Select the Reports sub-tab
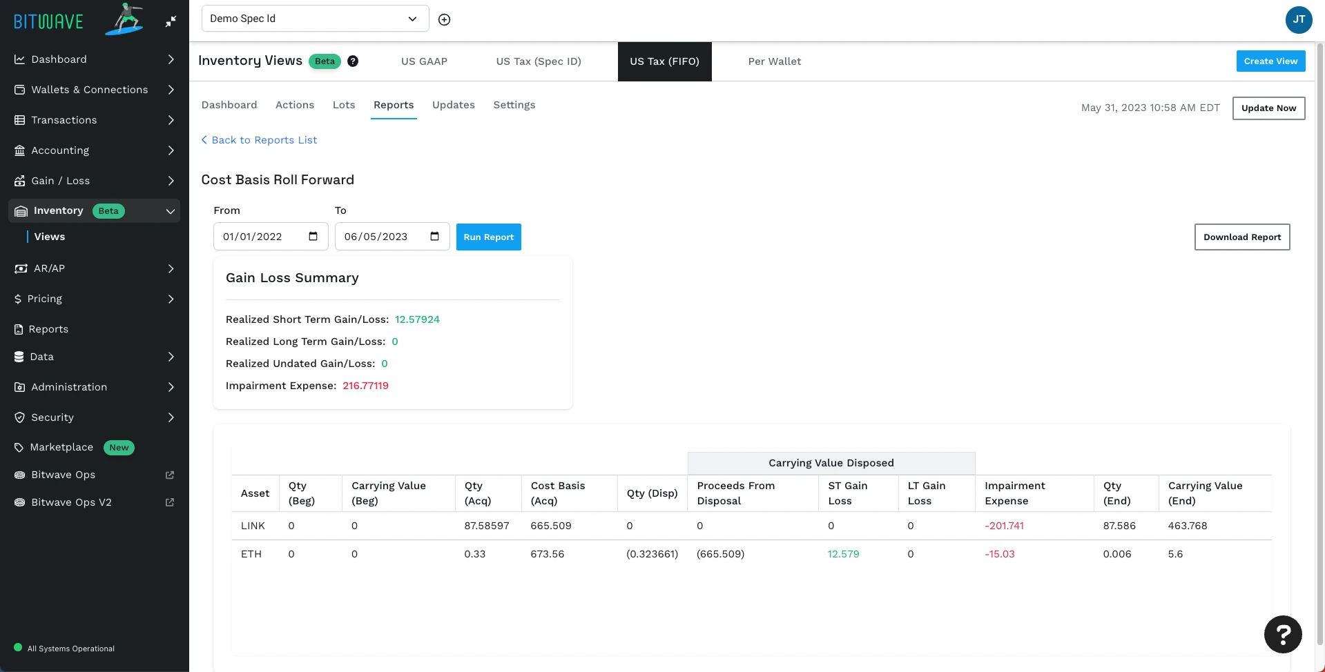Image resolution: width=1325 pixels, height=672 pixels. tap(394, 105)
